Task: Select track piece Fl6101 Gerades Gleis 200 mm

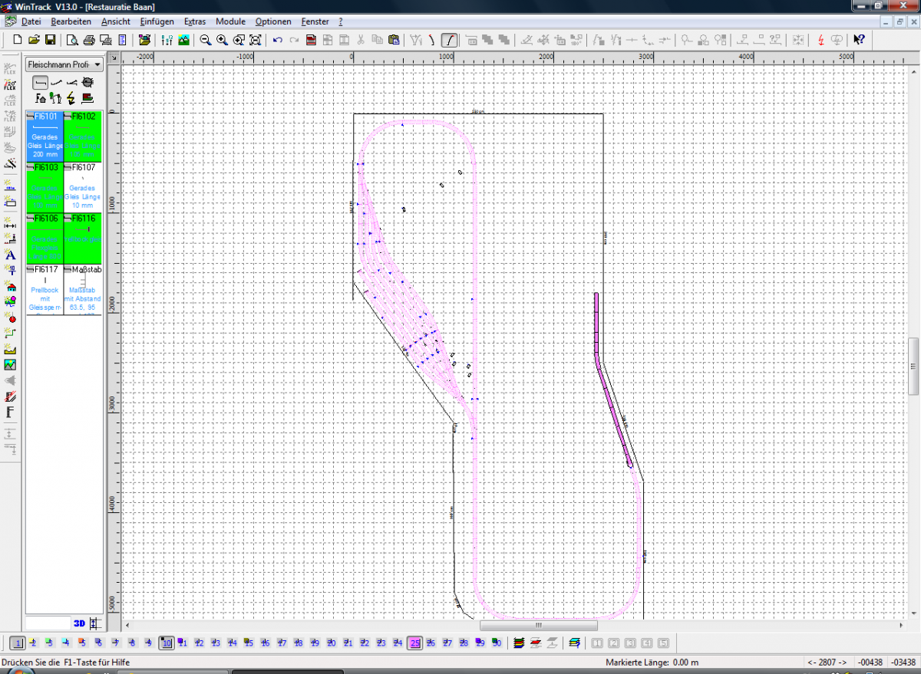Action: point(45,136)
